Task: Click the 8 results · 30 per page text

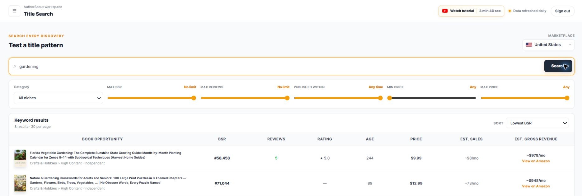Action: [32, 127]
